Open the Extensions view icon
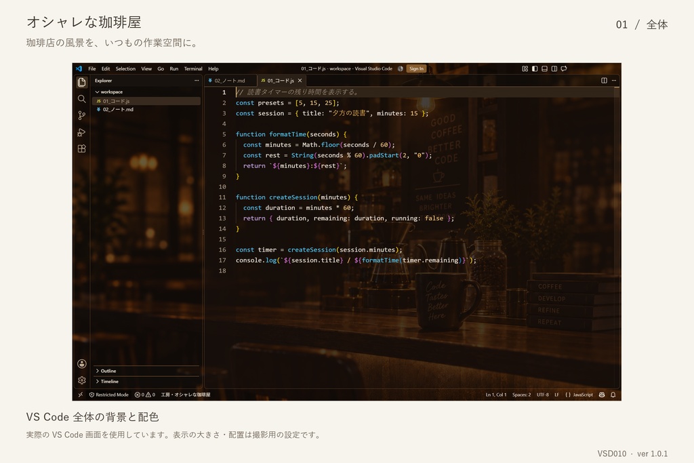The image size is (694, 463). [82, 148]
